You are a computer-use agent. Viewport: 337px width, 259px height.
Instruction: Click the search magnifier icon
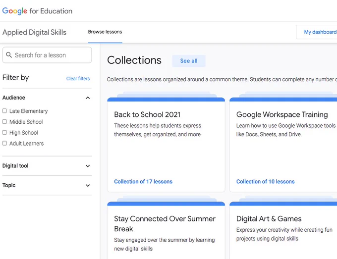click(x=9, y=55)
